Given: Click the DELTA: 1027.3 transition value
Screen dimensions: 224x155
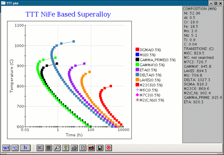Looking at the screenshot, I should point(197,80).
